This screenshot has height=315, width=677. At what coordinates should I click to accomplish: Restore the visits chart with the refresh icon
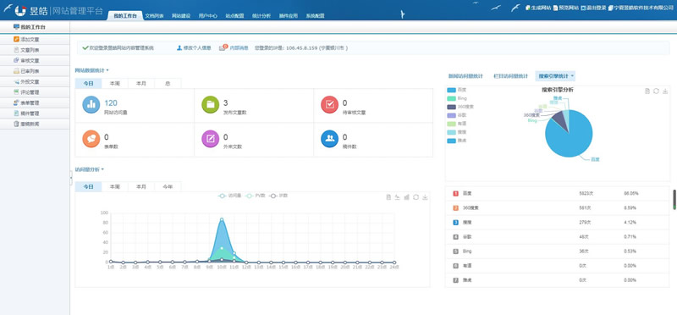[x=416, y=197]
